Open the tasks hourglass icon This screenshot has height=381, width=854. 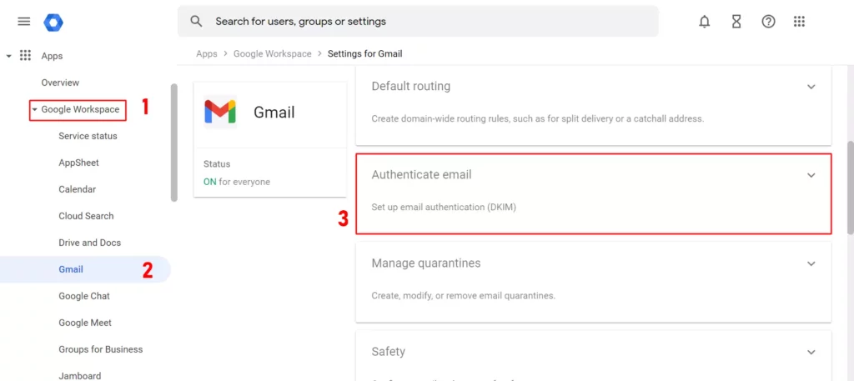pos(736,22)
